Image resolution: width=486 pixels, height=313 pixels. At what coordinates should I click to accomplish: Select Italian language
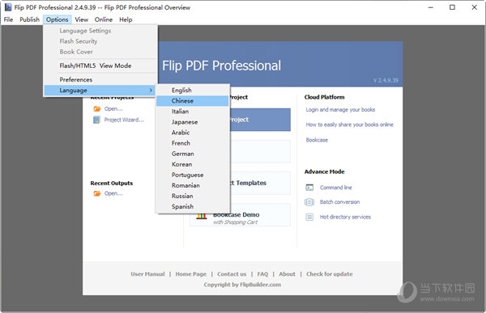193,112
